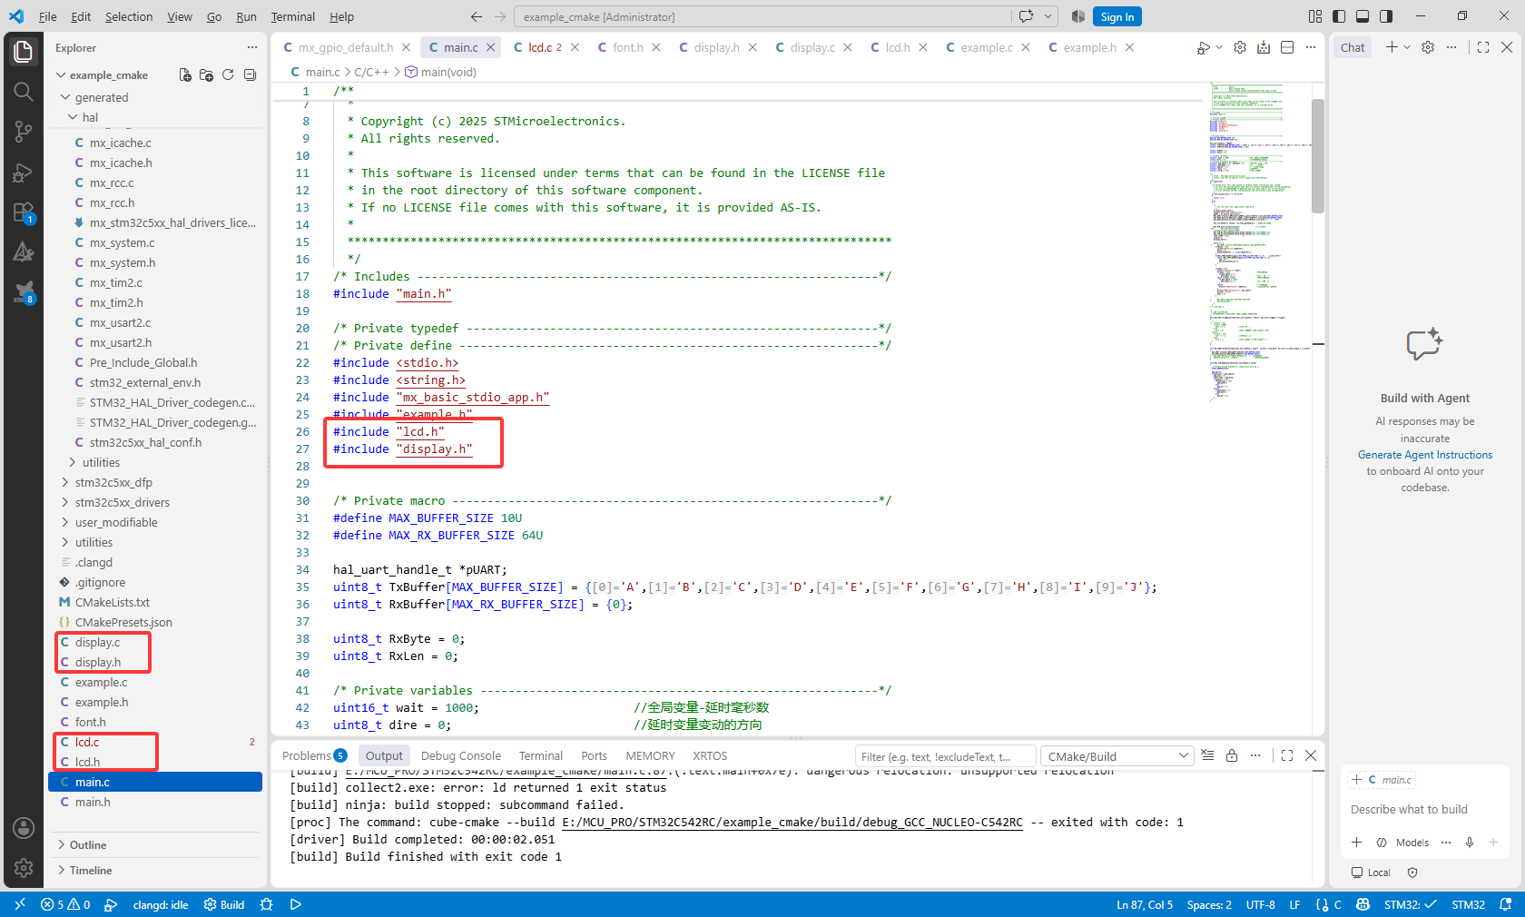Viewport: 1525px width, 917px height.
Task: Open display.c in the file tree
Action: [x=97, y=642]
